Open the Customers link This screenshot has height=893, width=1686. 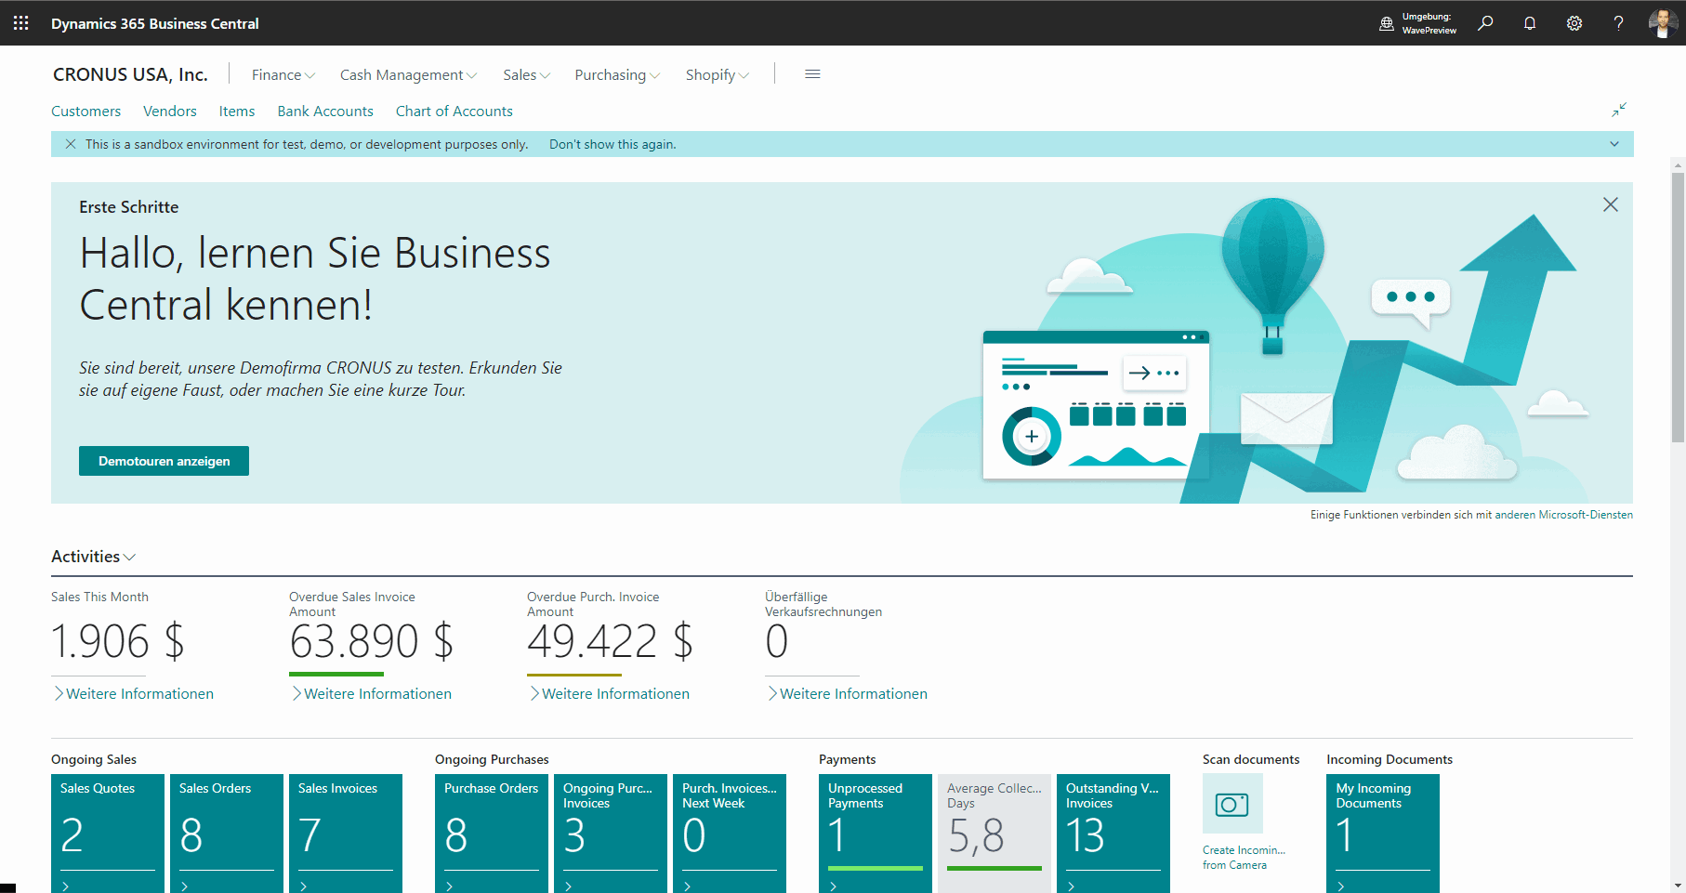pos(86,111)
